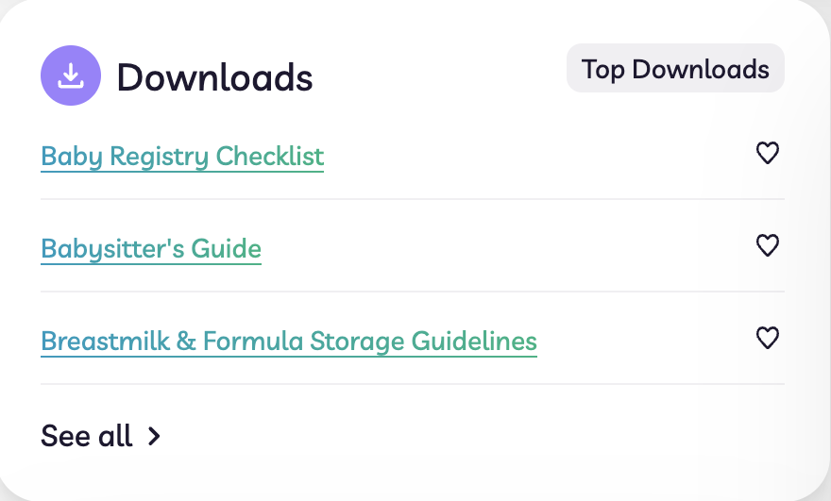Open the Babysitter's Guide download link

click(x=151, y=249)
